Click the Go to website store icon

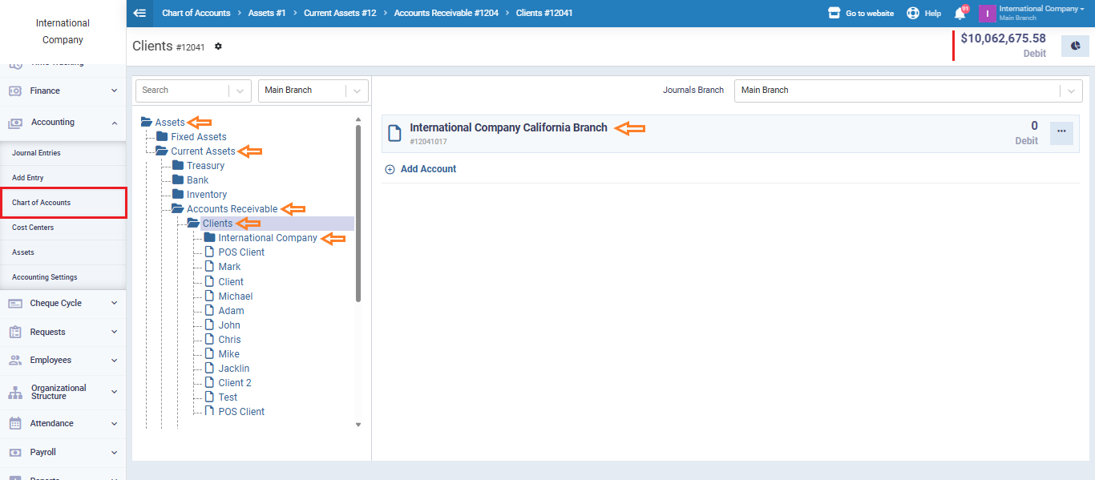834,14
